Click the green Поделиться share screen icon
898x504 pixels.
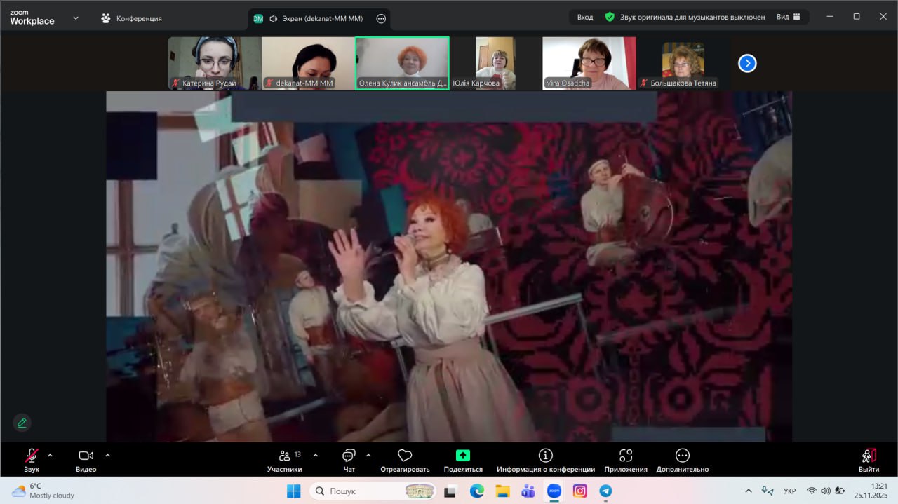463,456
